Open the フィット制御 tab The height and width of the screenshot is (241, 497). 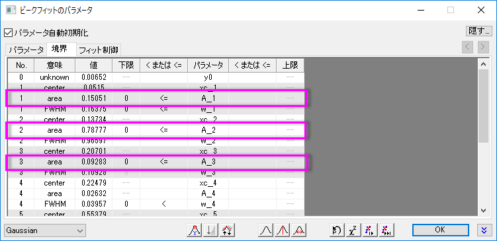coord(99,50)
